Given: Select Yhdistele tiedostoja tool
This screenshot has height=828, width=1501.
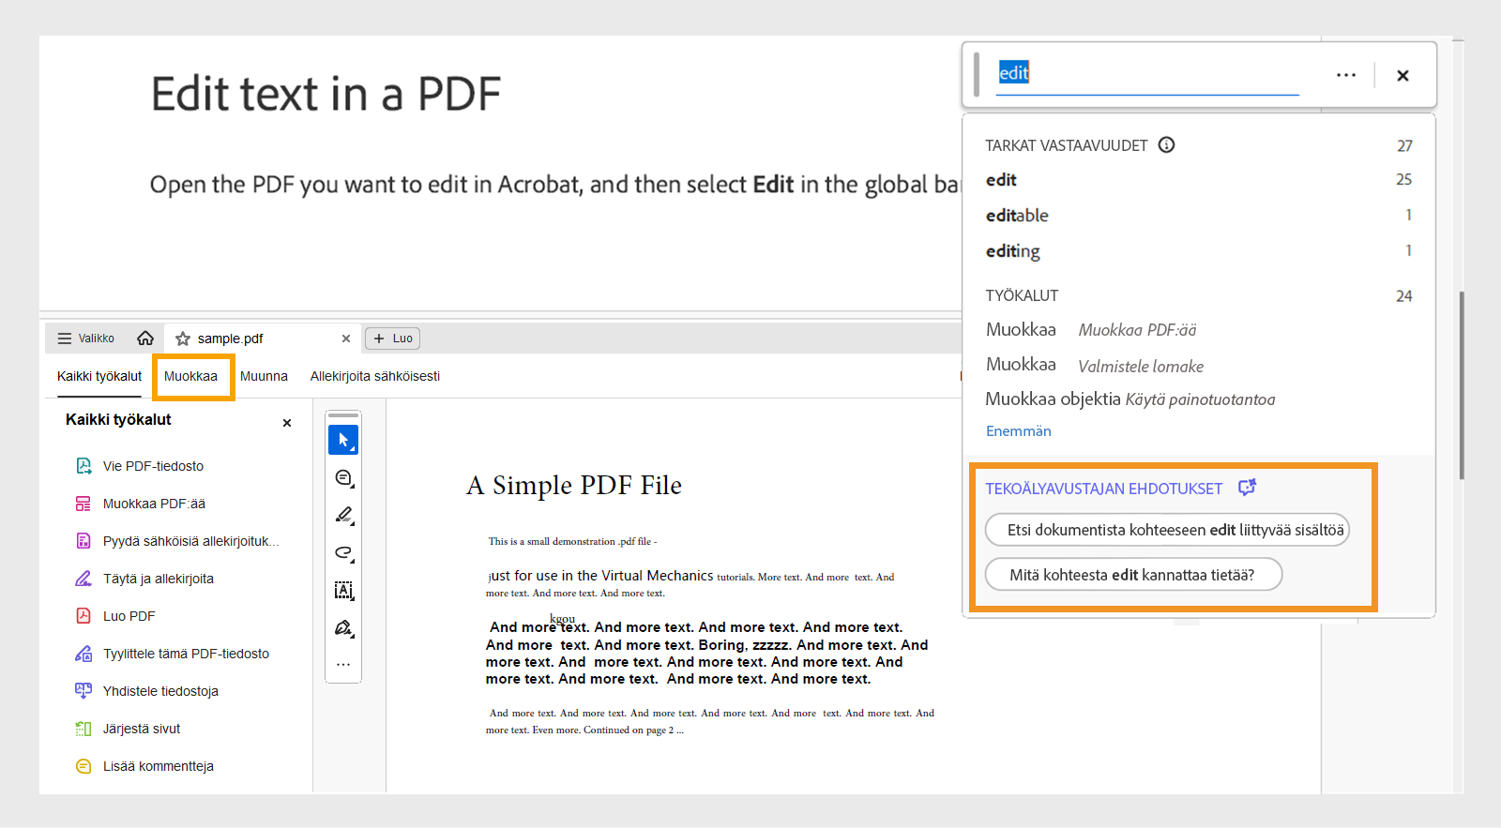Looking at the screenshot, I should [x=160, y=691].
